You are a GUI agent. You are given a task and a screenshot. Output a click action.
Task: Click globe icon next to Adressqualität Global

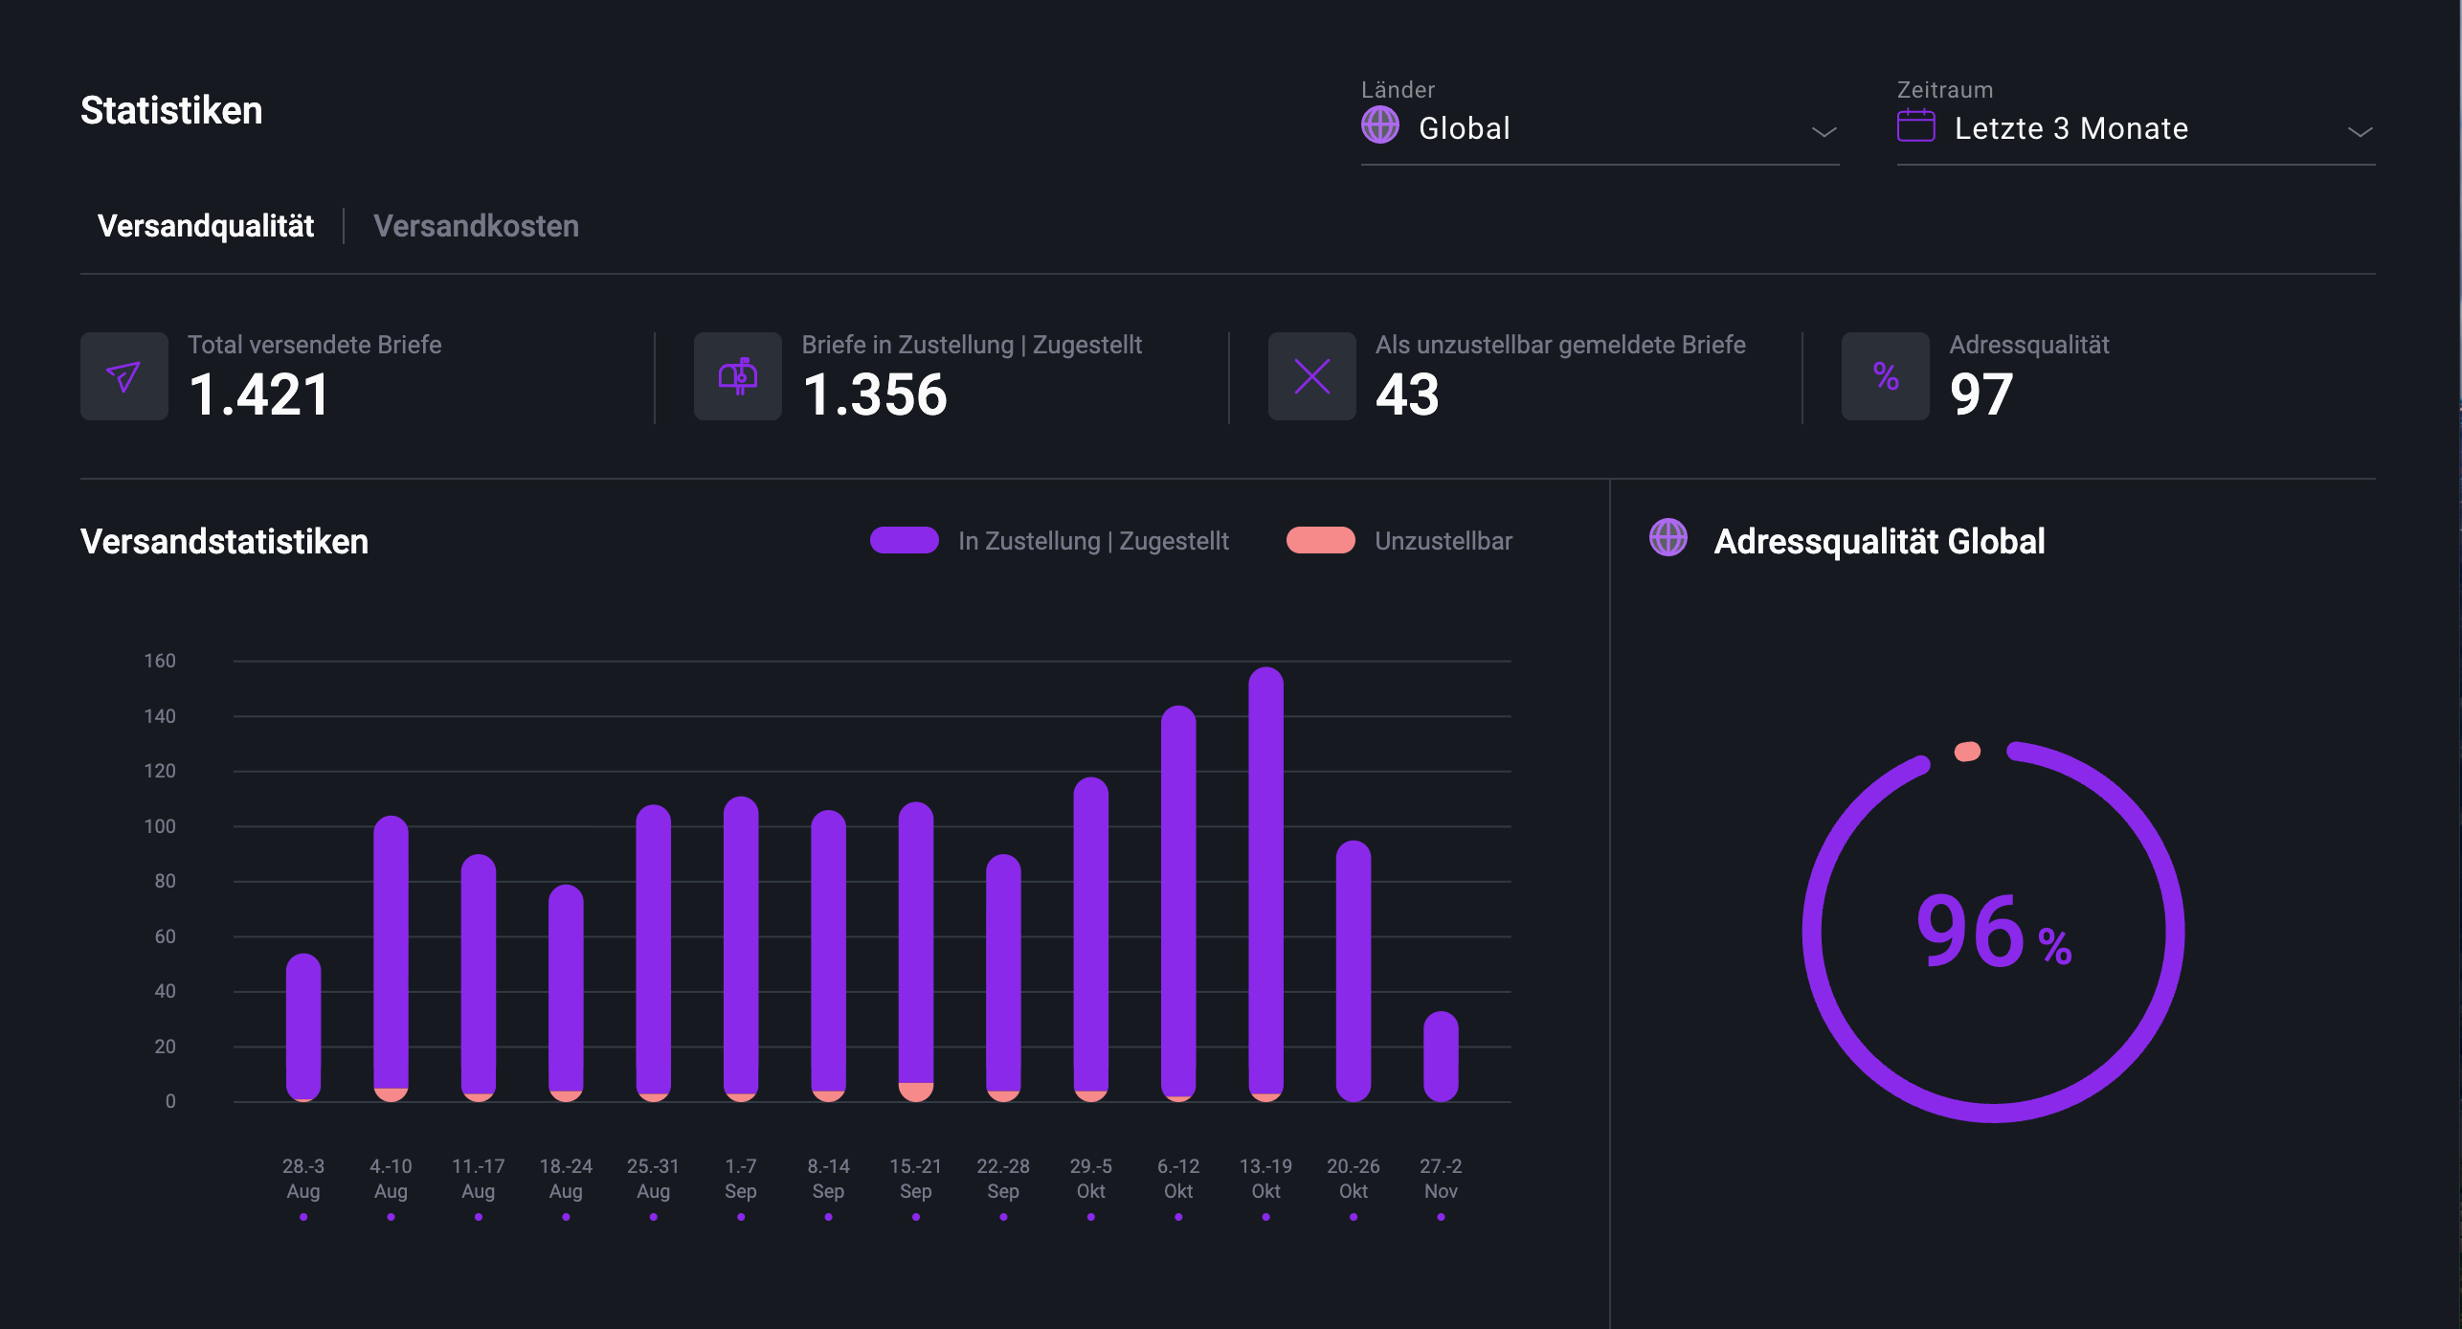point(1667,538)
